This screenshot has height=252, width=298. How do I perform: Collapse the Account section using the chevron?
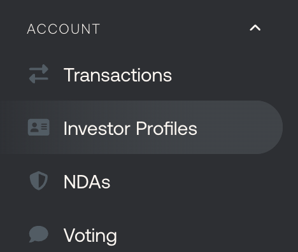tap(255, 28)
